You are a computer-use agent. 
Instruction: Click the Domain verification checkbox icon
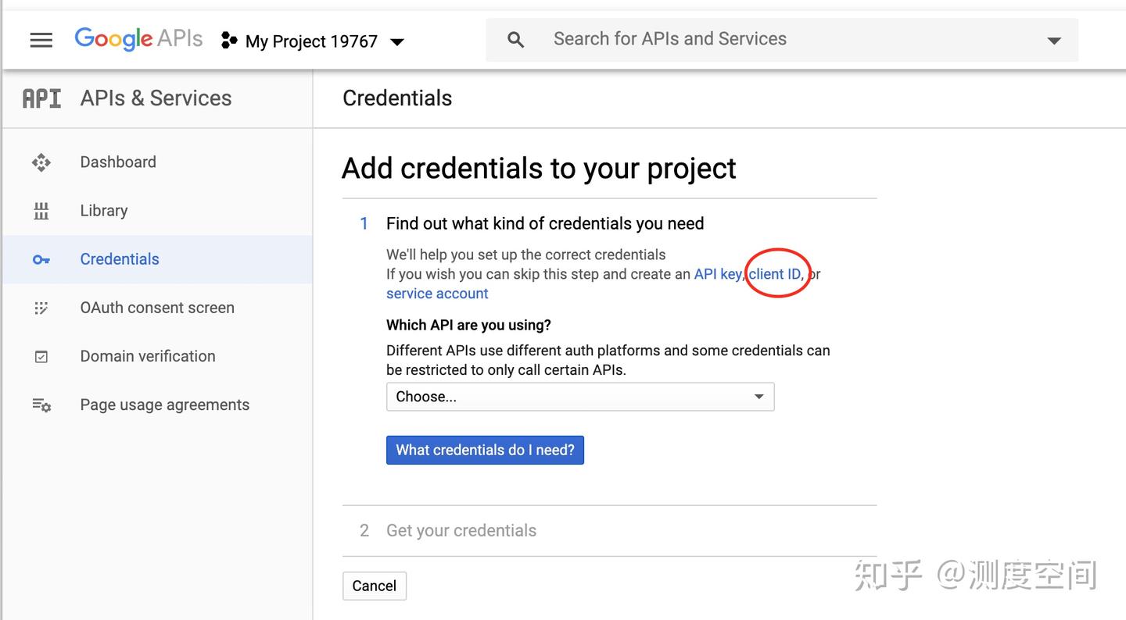coord(41,357)
